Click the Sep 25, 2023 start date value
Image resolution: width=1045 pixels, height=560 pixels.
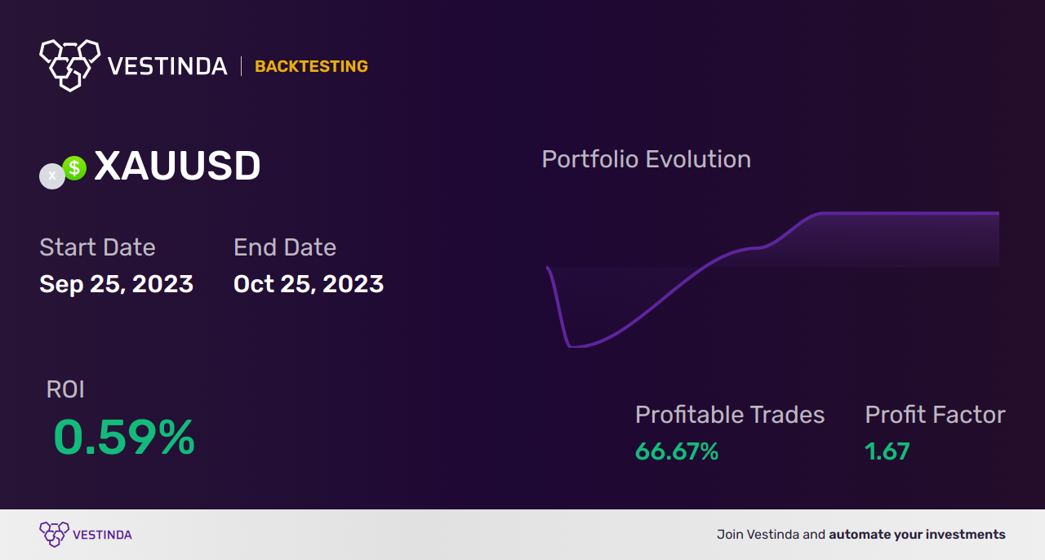coord(116,284)
